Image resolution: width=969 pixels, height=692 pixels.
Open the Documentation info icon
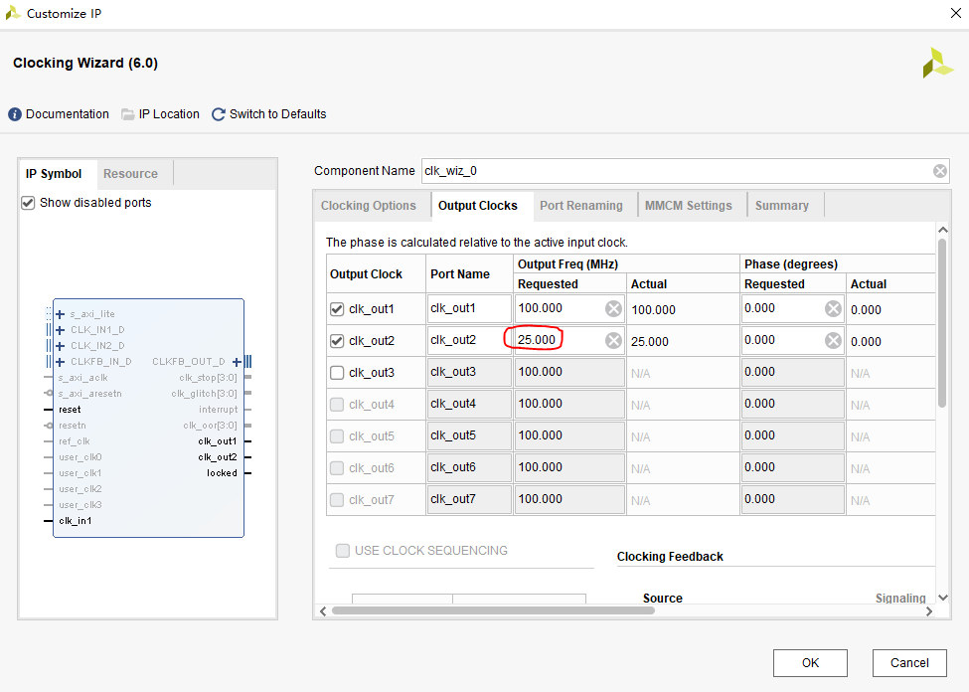coord(15,114)
